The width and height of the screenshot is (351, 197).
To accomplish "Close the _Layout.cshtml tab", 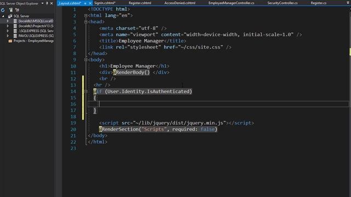I will [90, 3].
